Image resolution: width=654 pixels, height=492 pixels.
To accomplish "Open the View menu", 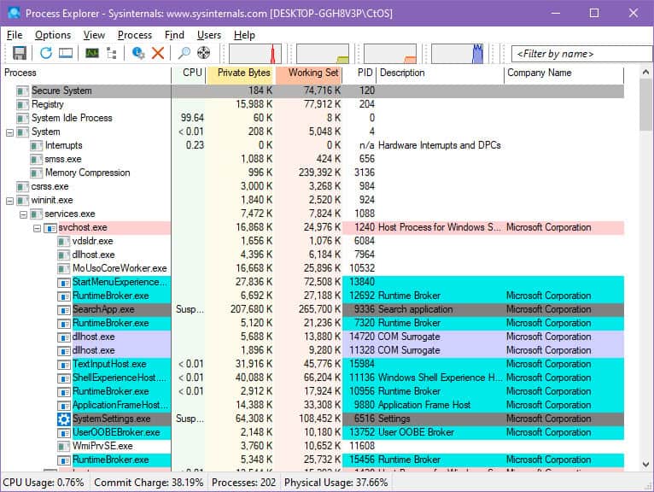I will 94,35.
